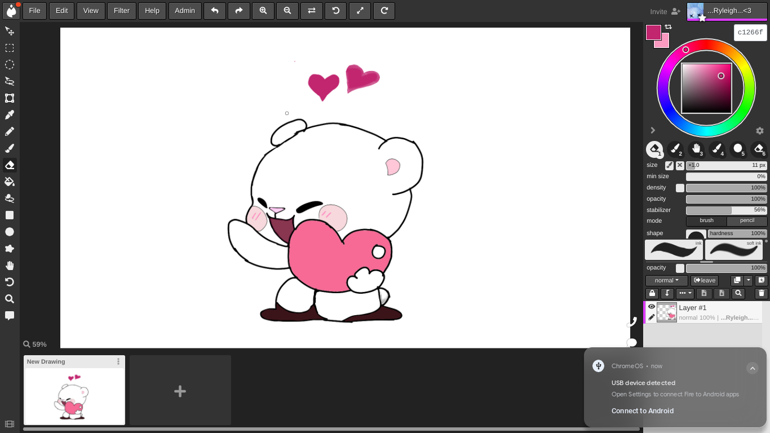This screenshot has height=433, width=770.
Task: Select the paint bucket fill tool
Action: pyautogui.click(x=10, y=182)
